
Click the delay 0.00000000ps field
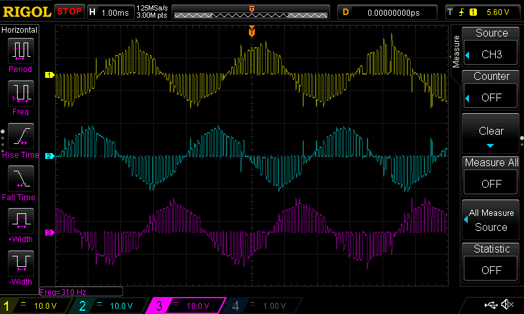(x=387, y=12)
